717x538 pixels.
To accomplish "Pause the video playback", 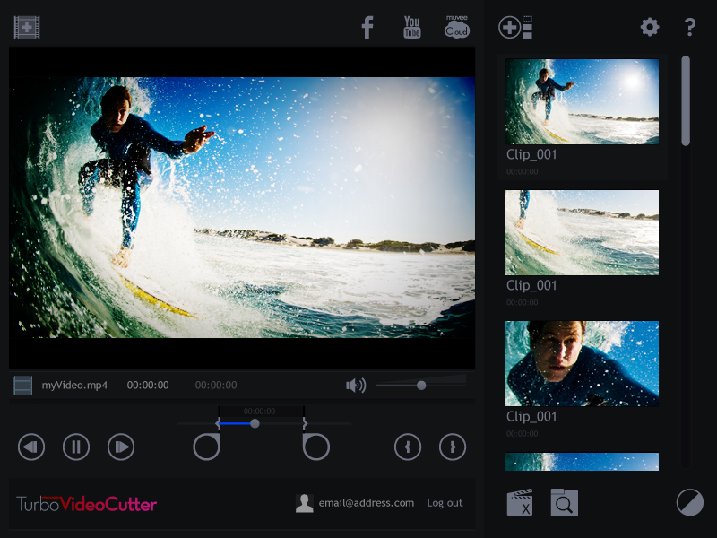I will click(x=76, y=447).
